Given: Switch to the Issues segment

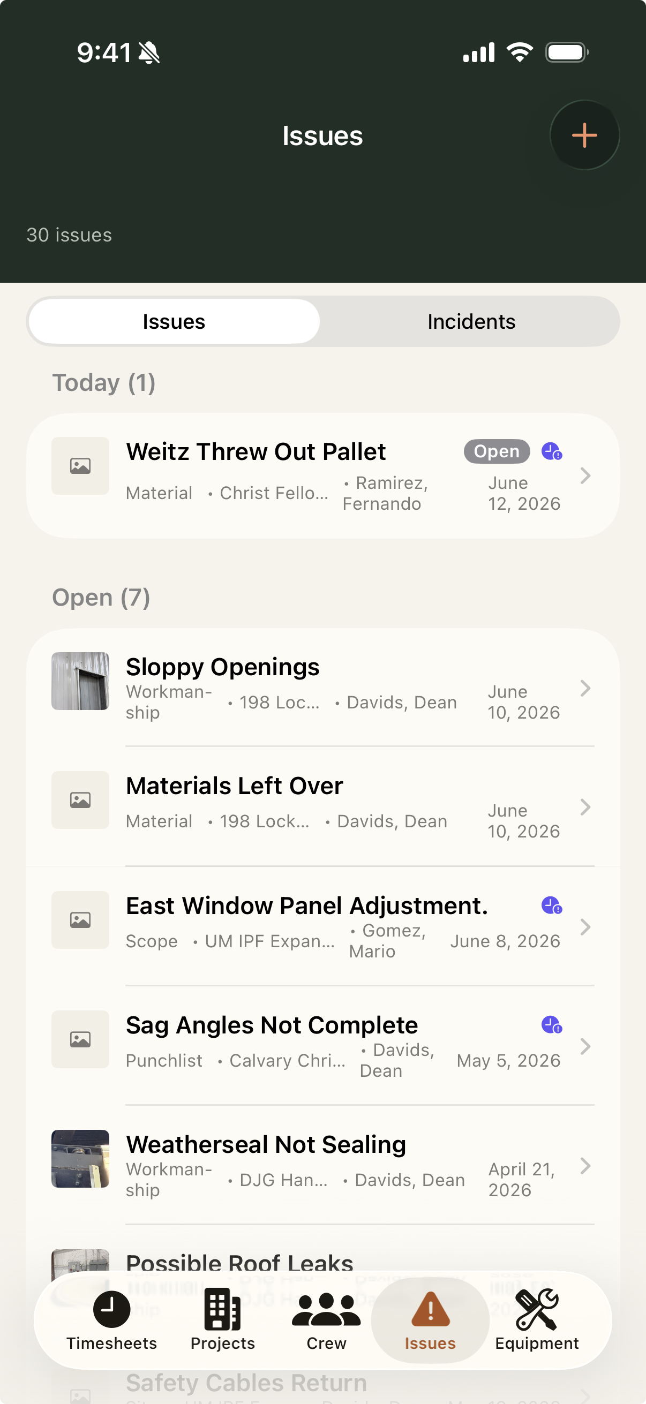Looking at the screenshot, I should point(174,322).
